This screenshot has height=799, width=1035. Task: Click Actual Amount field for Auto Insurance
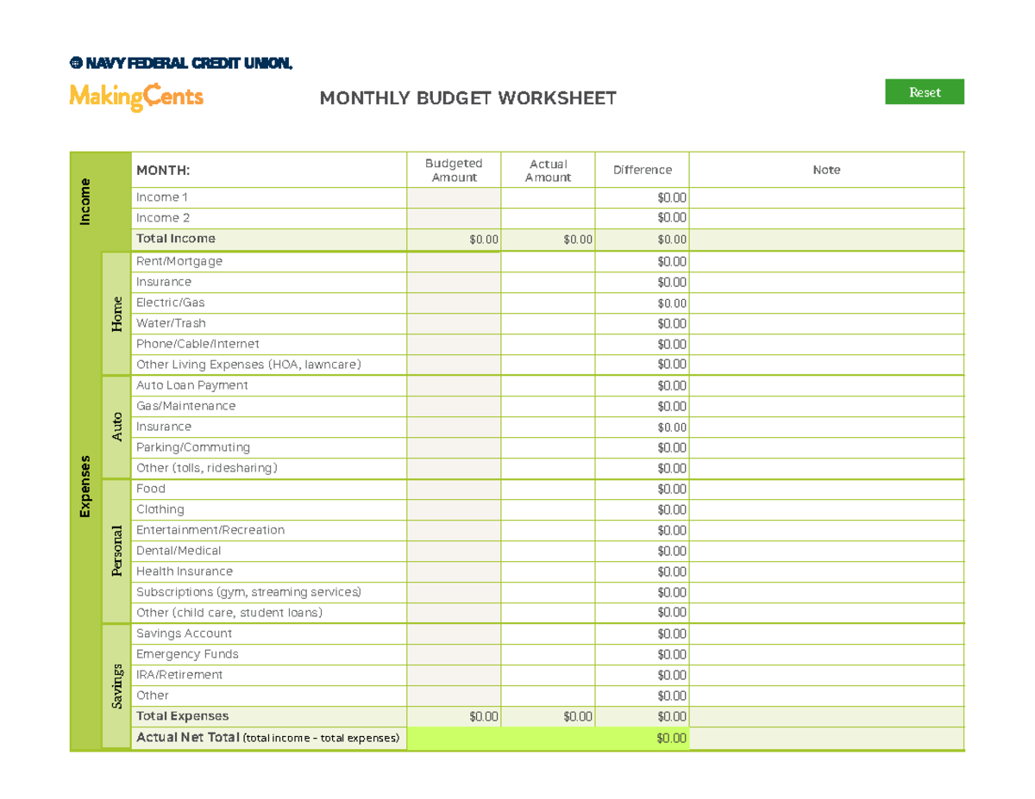point(548,427)
